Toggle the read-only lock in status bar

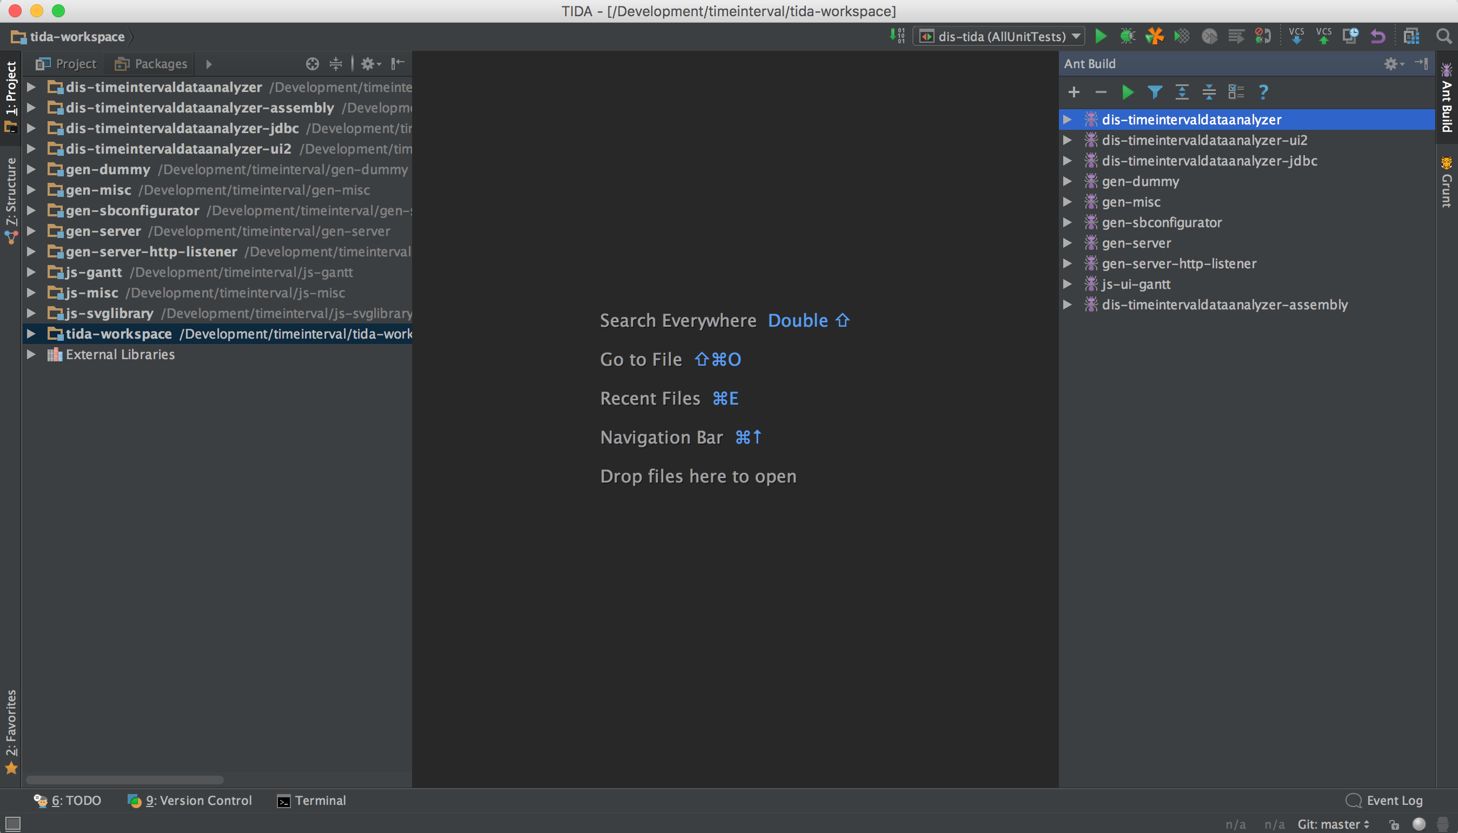[1395, 824]
